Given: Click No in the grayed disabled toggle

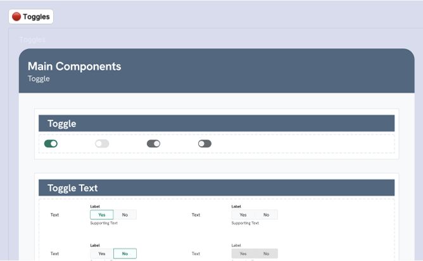Looking at the screenshot, I should coord(266,253).
